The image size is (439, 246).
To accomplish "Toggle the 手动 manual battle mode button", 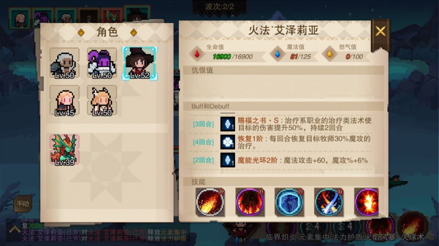I will click(23, 204).
